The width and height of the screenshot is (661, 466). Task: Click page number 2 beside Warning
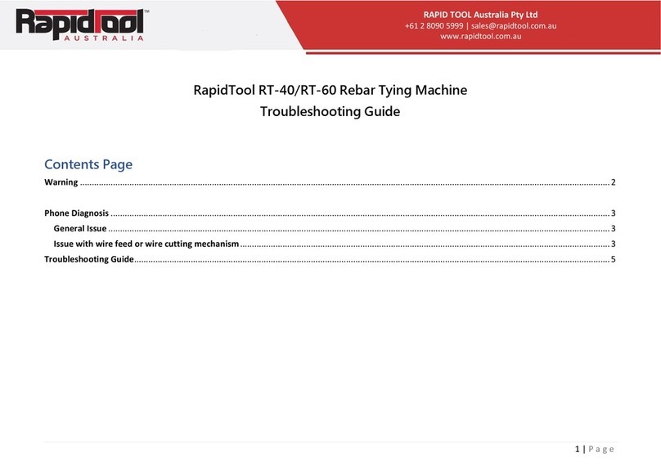tap(614, 182)
